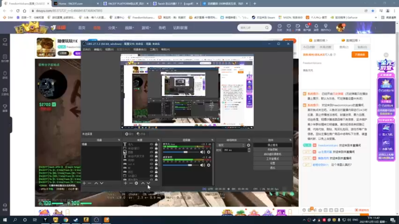Expand Douyu '分类' category dropdown
The height and width of the screenshot is (224, 399).
pos(112,28)
